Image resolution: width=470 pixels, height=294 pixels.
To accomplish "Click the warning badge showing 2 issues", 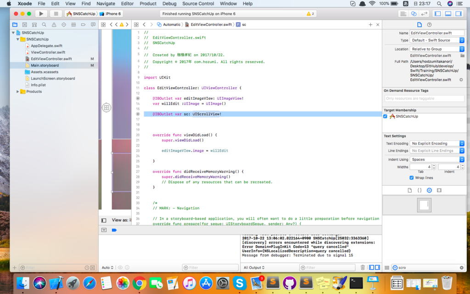I will point(310,13).
